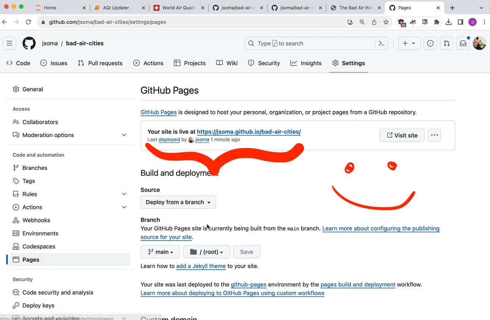
Task: Reload the page in Chrome
Action: [x=28, y=22]
